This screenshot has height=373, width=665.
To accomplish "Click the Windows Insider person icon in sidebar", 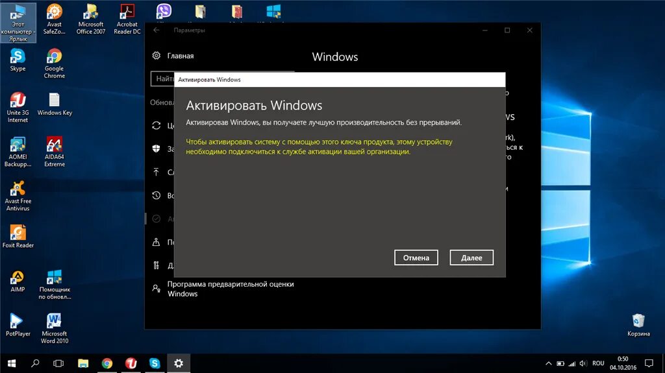I will coord(156,289).
